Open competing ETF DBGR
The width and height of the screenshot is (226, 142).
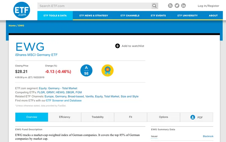coord(70,92)
